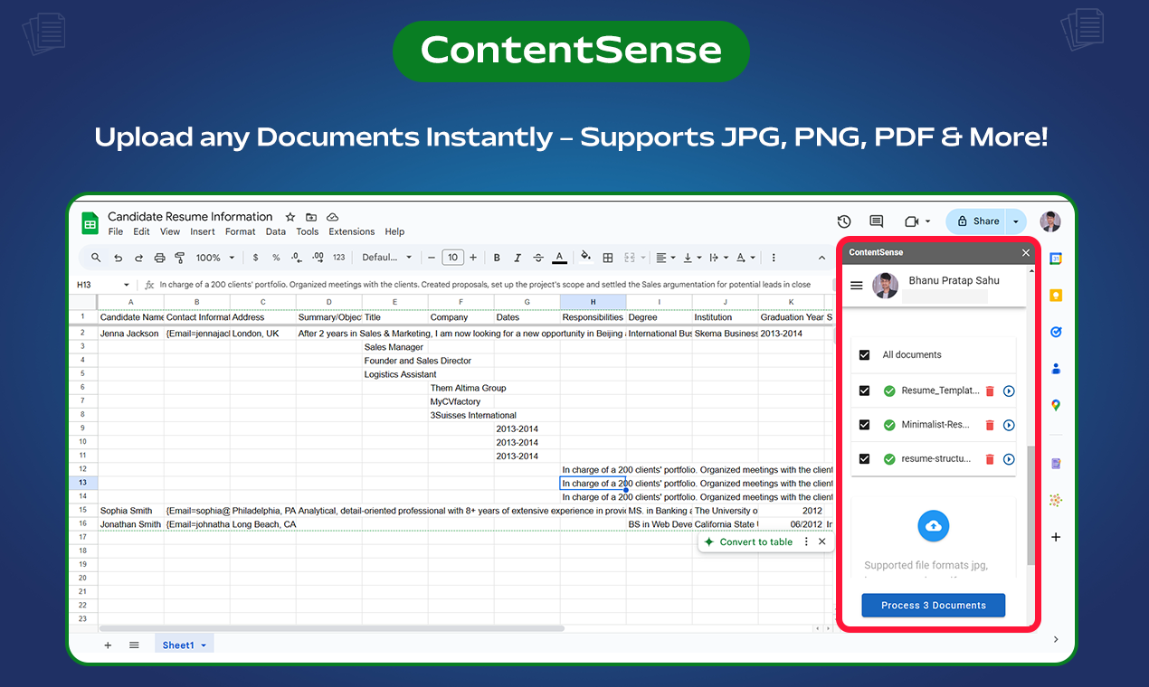The height and width of the screenshot is (687, 1149).
Task: Open the Insert menu
Action: (x=203, y=231)
